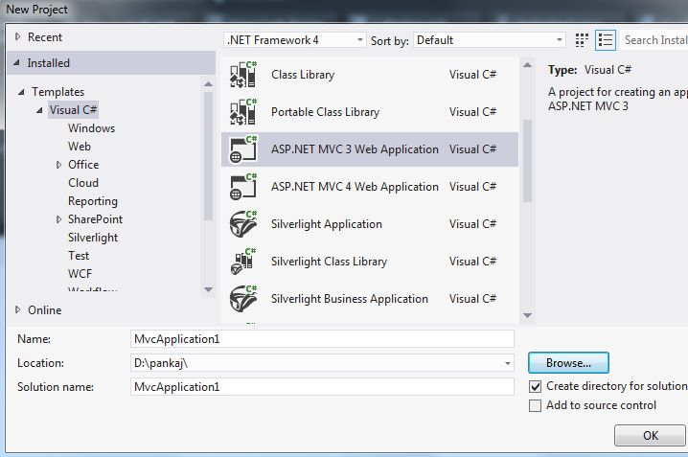Select ASP.NET MVC 4 Web Application name

click(x=355, y=187)
